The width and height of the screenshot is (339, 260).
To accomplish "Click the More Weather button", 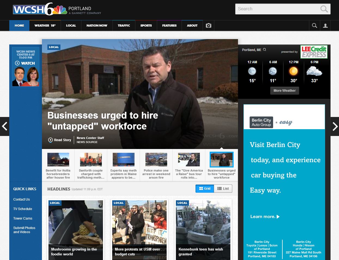I will 284,91.
